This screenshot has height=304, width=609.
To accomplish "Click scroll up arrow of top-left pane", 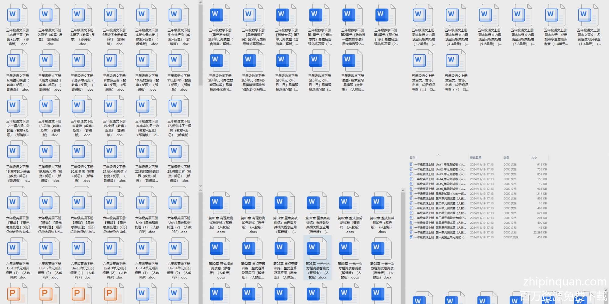I will (200, 3).
